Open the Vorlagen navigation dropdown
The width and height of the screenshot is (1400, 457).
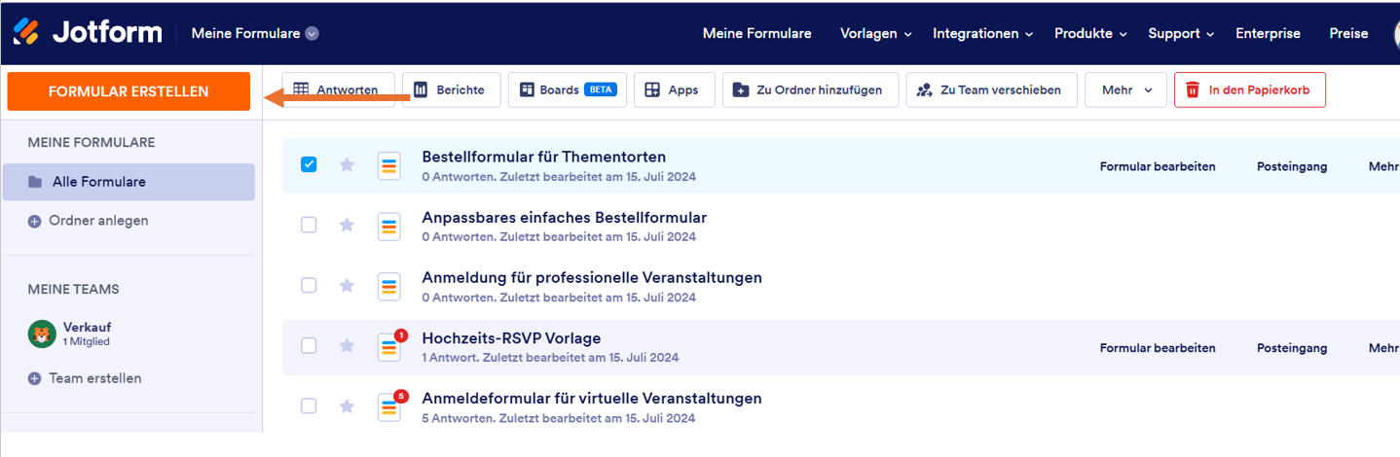pos(875,33)
